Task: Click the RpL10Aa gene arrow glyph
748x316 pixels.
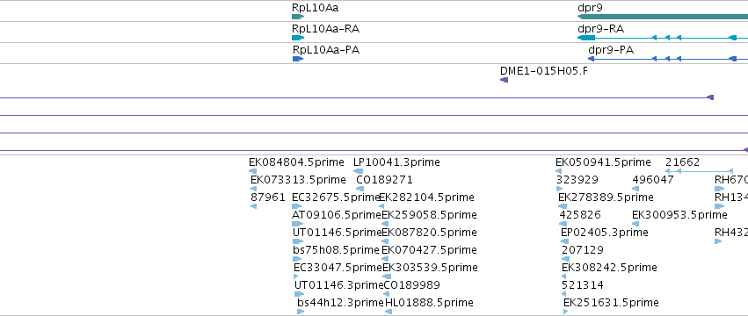Action: point(298,17)
